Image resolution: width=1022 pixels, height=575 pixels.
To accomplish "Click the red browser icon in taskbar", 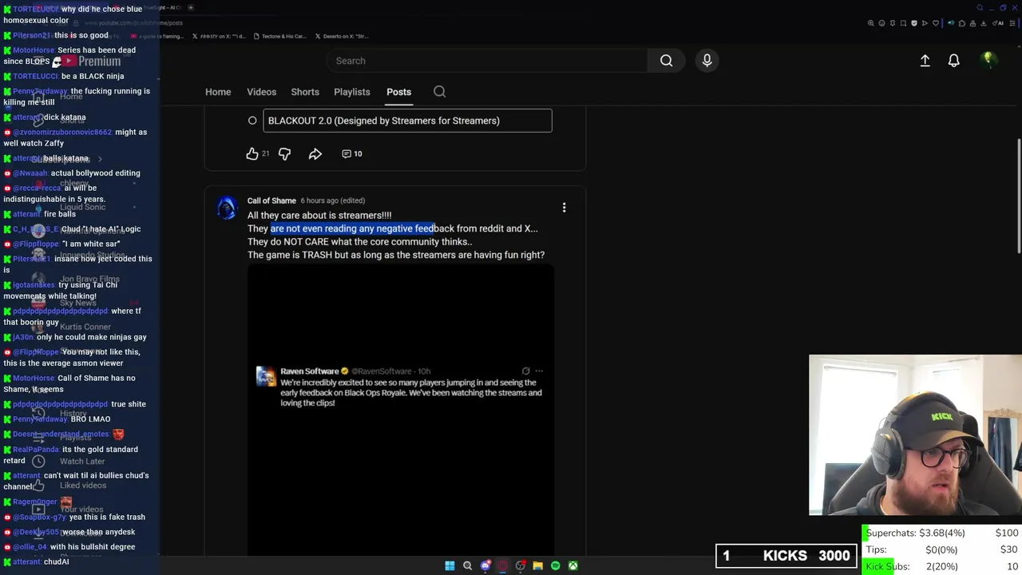I will 503,565.
